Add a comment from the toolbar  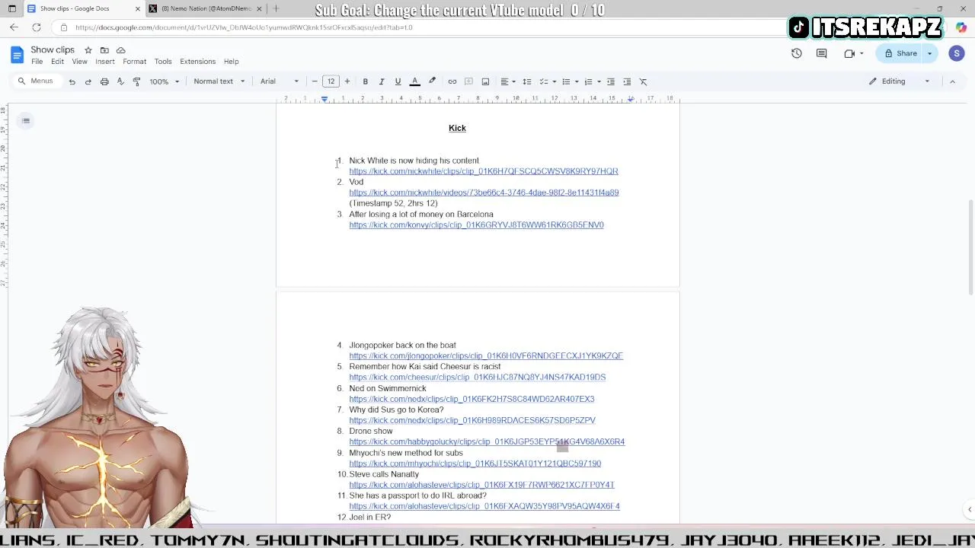tap(469, 81)
